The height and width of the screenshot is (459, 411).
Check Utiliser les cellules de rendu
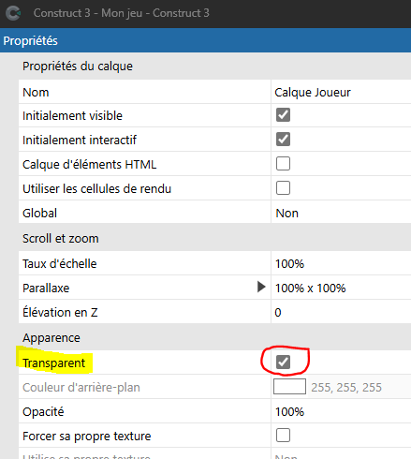(x=283, y=188)
